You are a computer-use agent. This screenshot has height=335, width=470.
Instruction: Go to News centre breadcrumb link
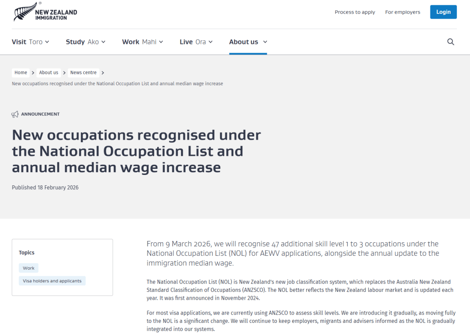coord(84,73)
